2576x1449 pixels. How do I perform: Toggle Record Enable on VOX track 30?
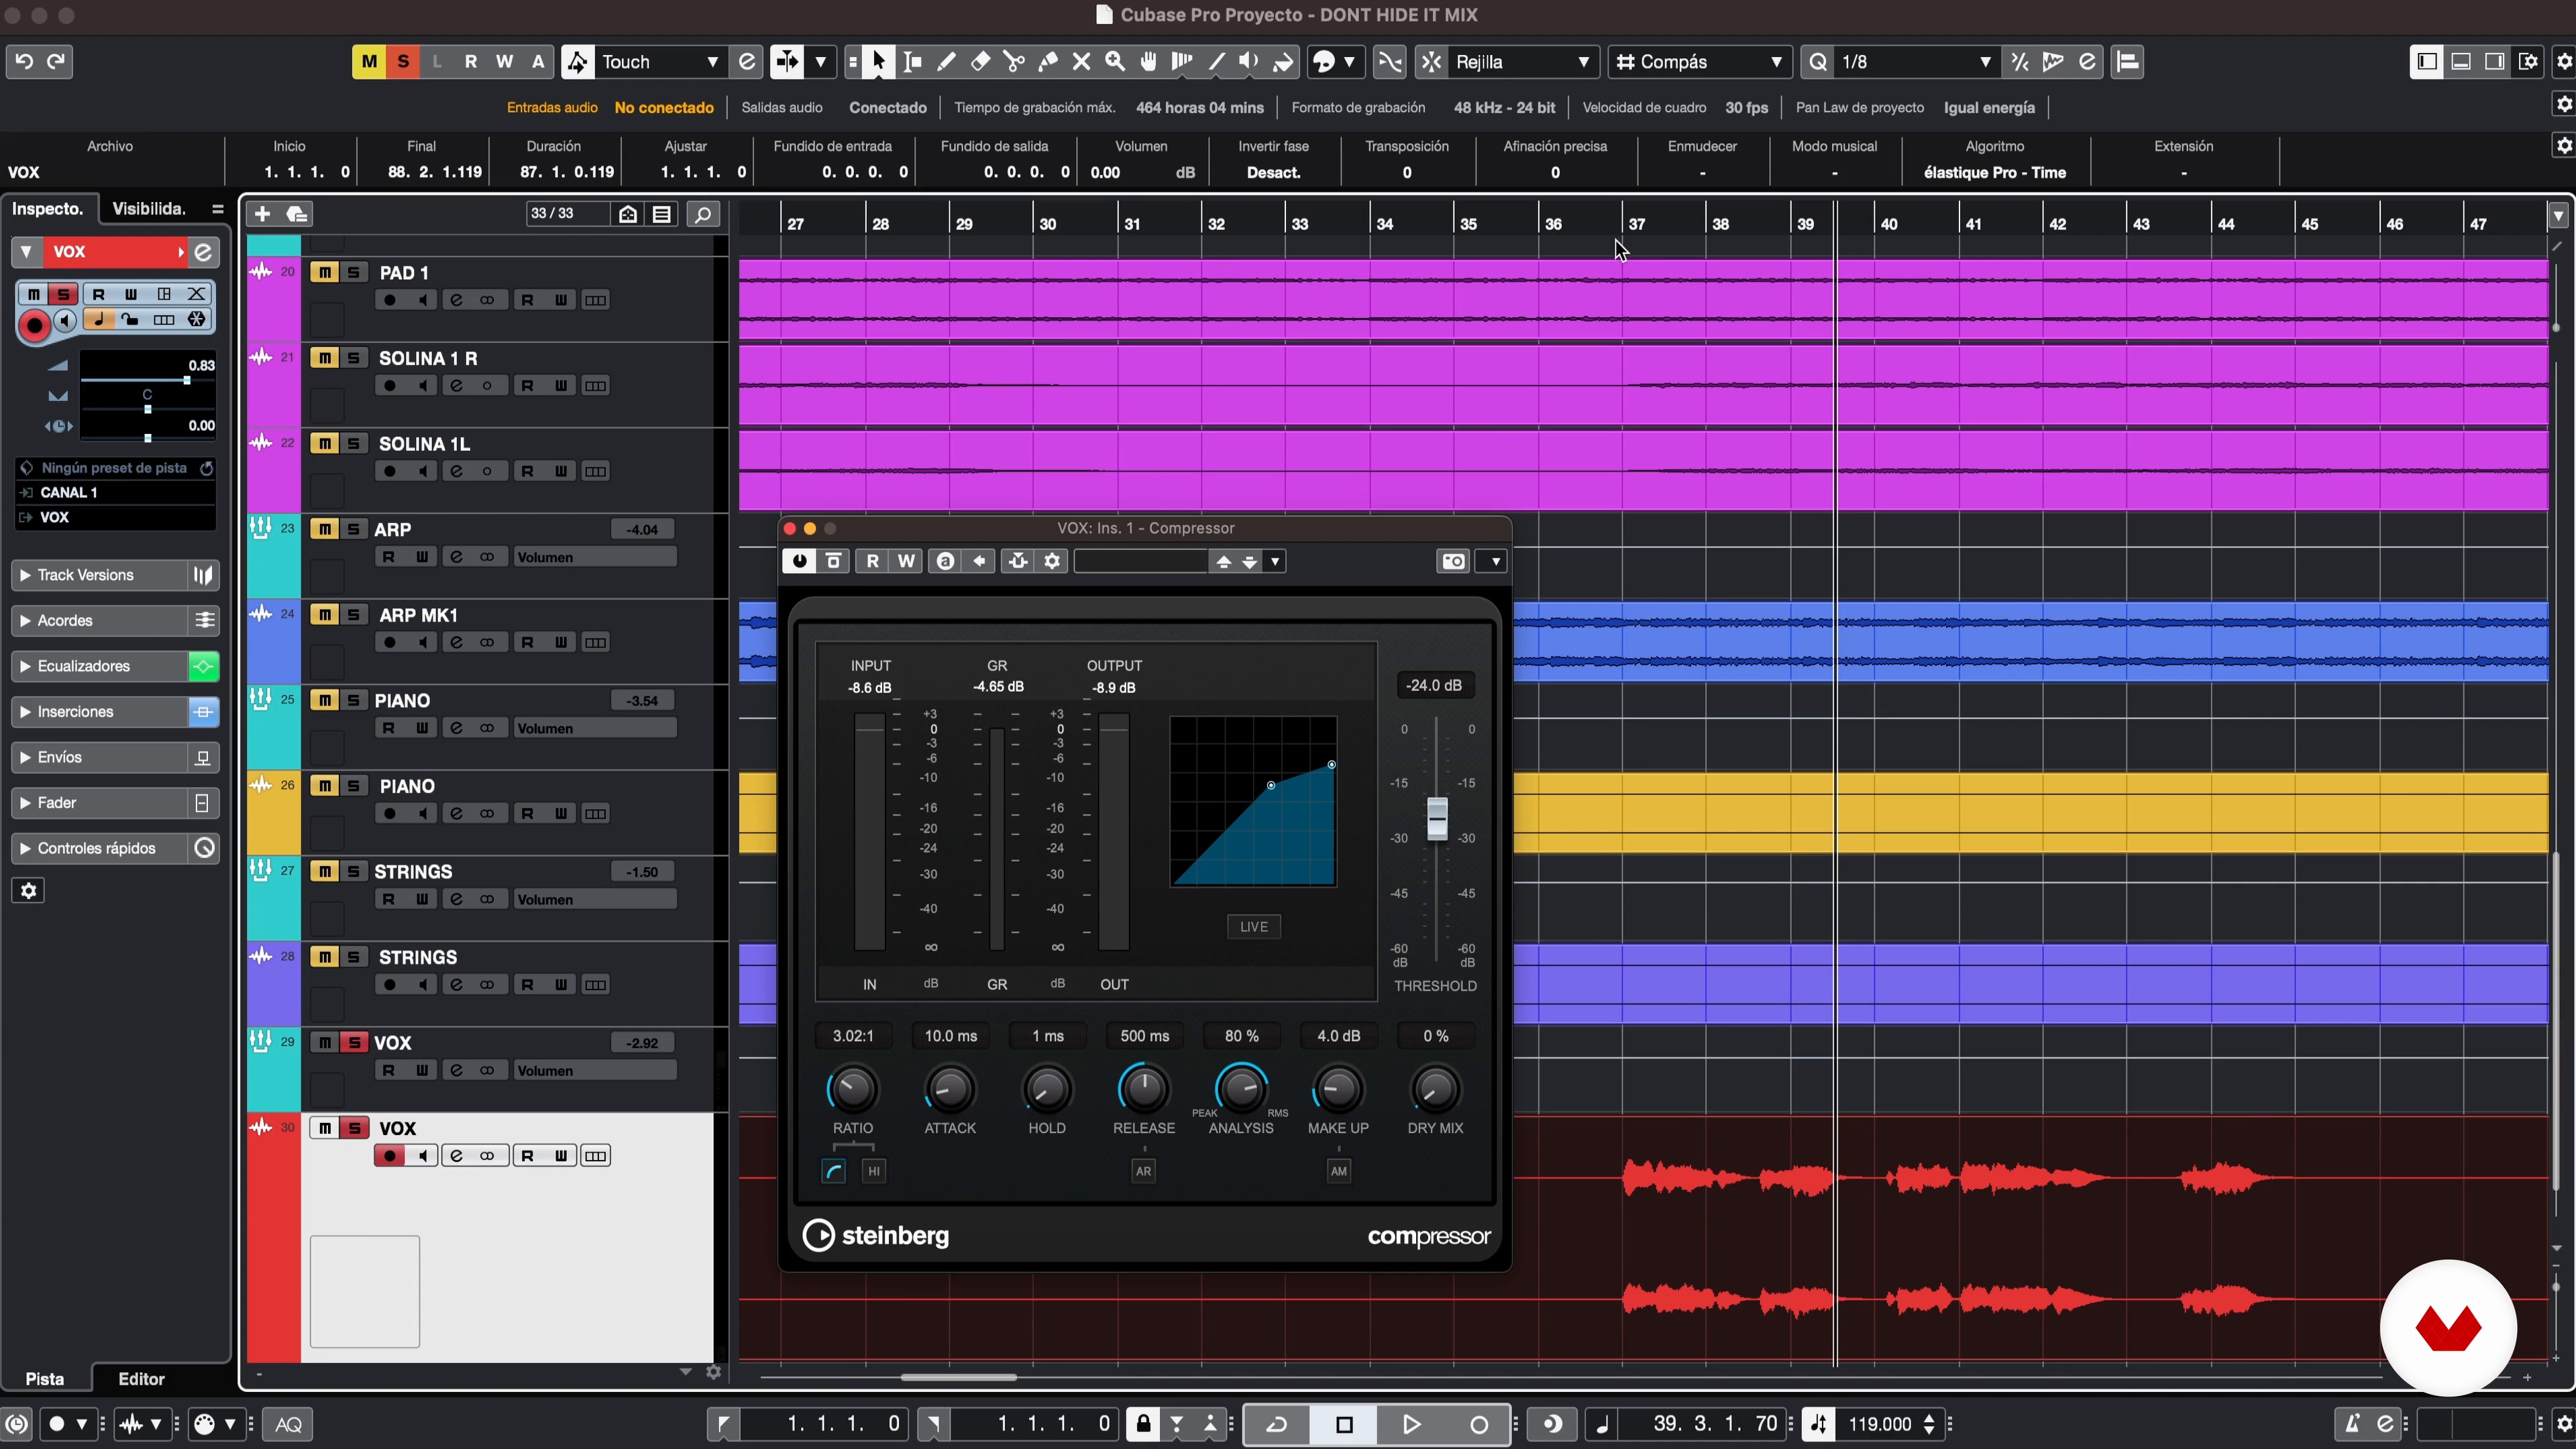click(389, 1156)
